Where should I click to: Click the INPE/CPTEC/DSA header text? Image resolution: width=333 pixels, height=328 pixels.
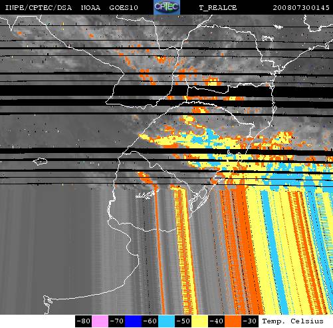point(39,8)
